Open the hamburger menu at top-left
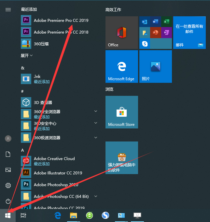Viewport: 210px width, 222px height. tap(8, 10)
